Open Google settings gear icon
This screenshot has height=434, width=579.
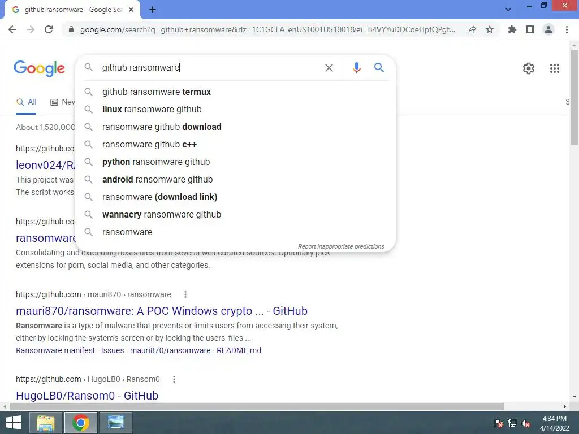(x=529, y=68)
